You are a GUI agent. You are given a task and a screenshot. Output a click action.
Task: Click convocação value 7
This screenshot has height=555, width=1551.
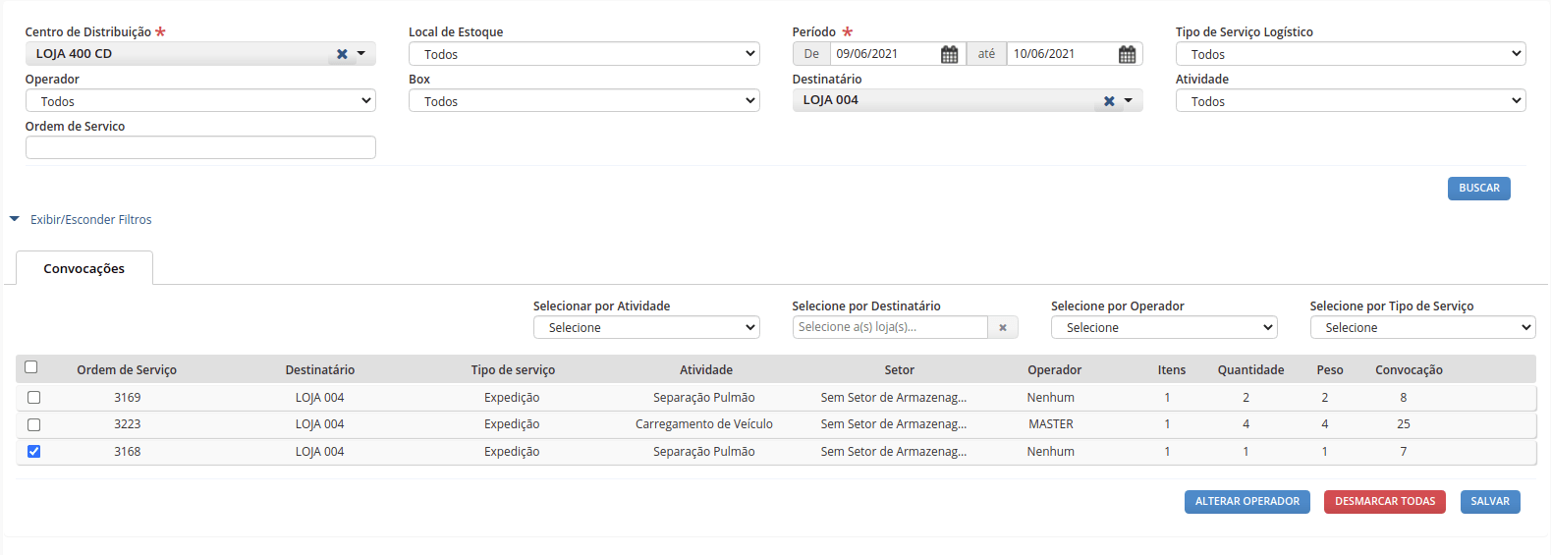click(x=1404, y=452)
